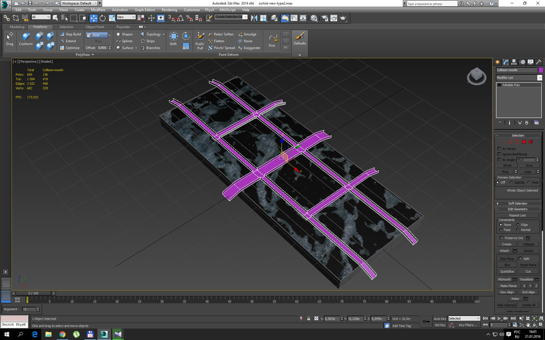Click the QuickSlice button
545x340 pixels.
pyautogui.click(x=507, y=271)
